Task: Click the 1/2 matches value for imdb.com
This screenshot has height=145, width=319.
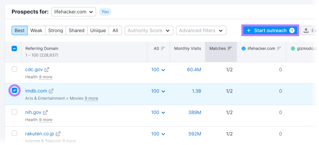Action: (229, 91)
